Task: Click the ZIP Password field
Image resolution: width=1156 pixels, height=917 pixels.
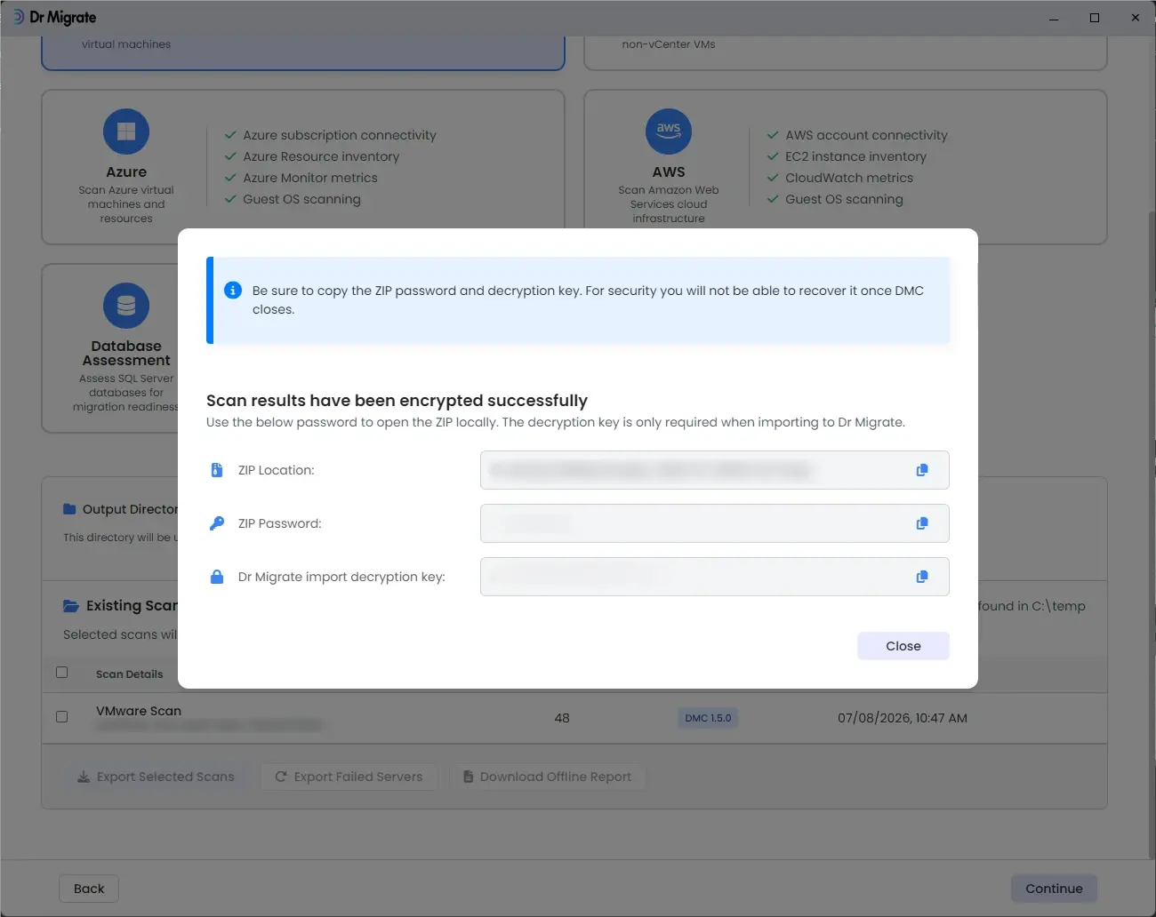Action: (x=715, y=523)
